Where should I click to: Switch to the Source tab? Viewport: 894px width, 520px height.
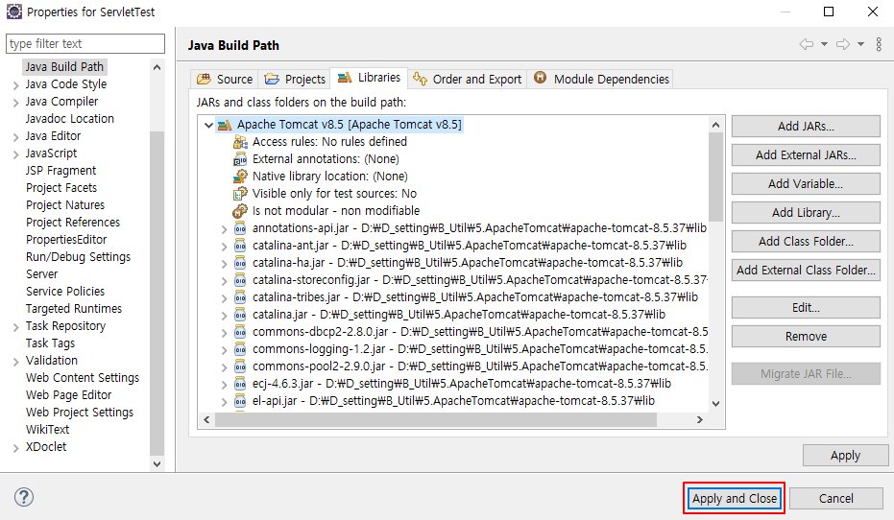tap(225, 80)
